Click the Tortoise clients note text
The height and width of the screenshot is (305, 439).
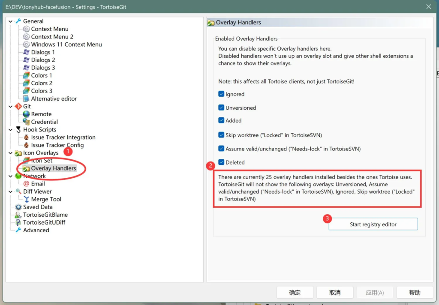coord(286,81)
